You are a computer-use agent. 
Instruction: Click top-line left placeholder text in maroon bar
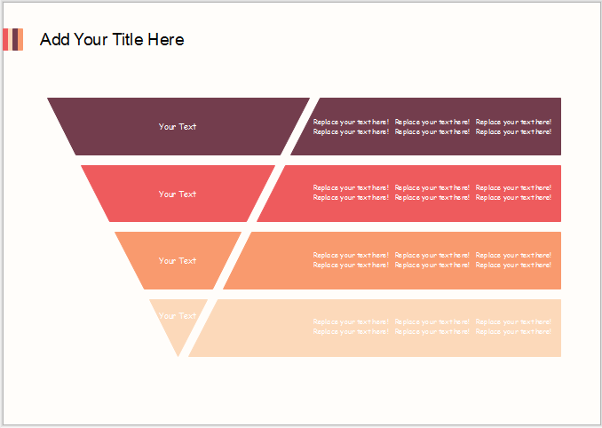pos(351,122)
